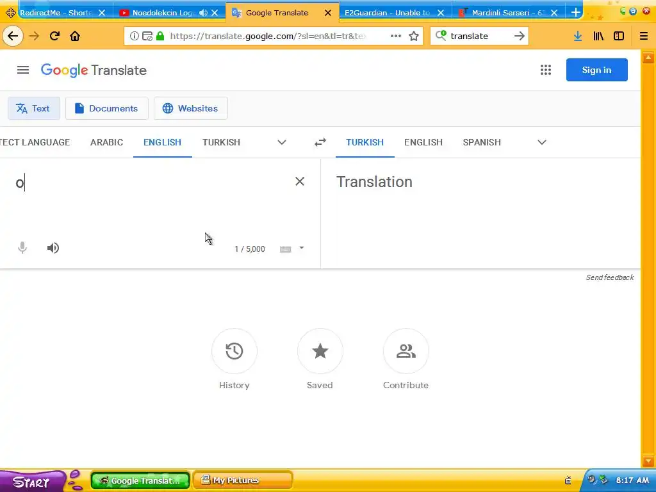The width and height of the screenshot is (656, 492).
Task: Open the Downloads panel
Action: pyautogui.click(x=578, y=36)
